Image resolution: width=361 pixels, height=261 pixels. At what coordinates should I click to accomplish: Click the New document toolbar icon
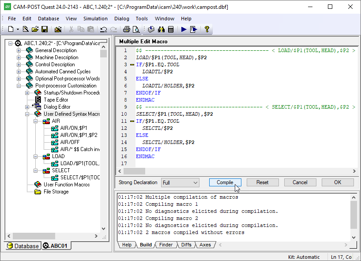coord(11,29)
